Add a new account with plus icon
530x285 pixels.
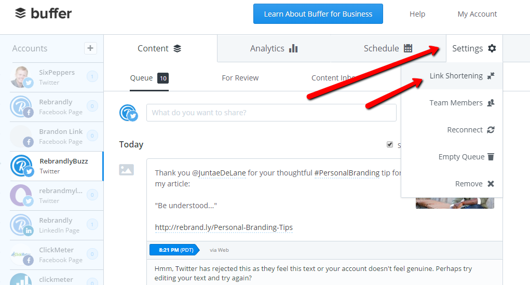[90, 48]
